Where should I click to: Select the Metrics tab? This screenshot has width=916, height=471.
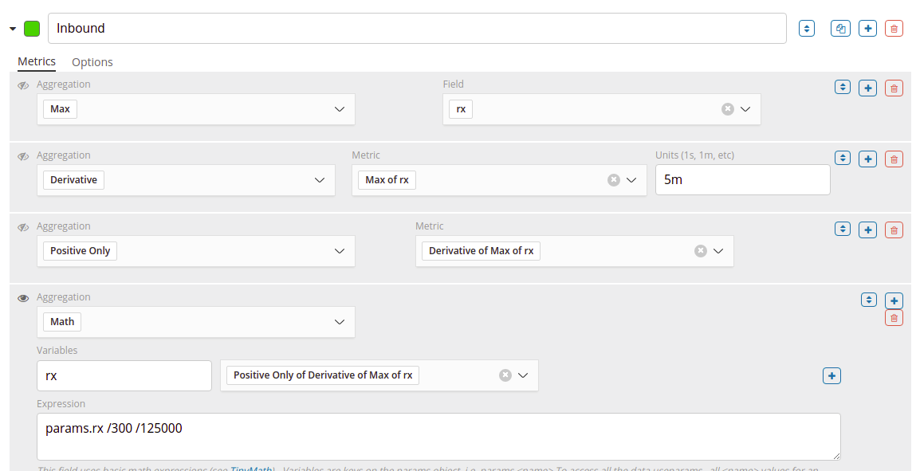click(37, 61)
